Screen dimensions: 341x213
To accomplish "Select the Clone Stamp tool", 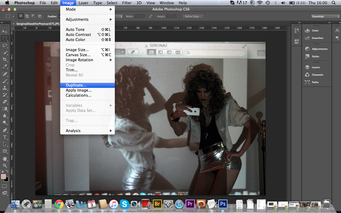I will coord(5,88).
